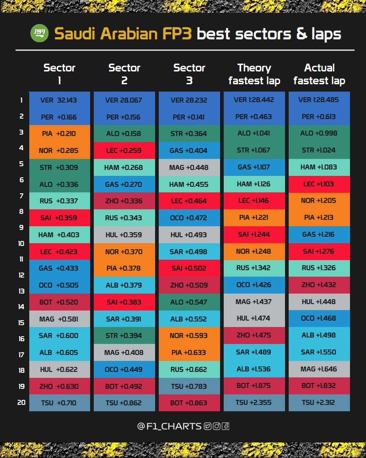This screenshot has height=458, width=366.
Task: Select the TSU +2.312 actual lap cell
Action: [319, 403]
